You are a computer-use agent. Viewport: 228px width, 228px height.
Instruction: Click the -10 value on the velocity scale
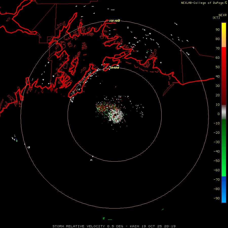[217, 123]
